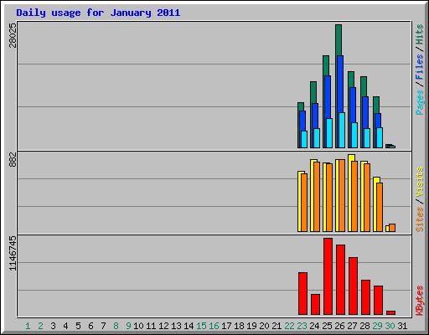
Task: Click day 20 on the date axis
Action: click(264, 326)
